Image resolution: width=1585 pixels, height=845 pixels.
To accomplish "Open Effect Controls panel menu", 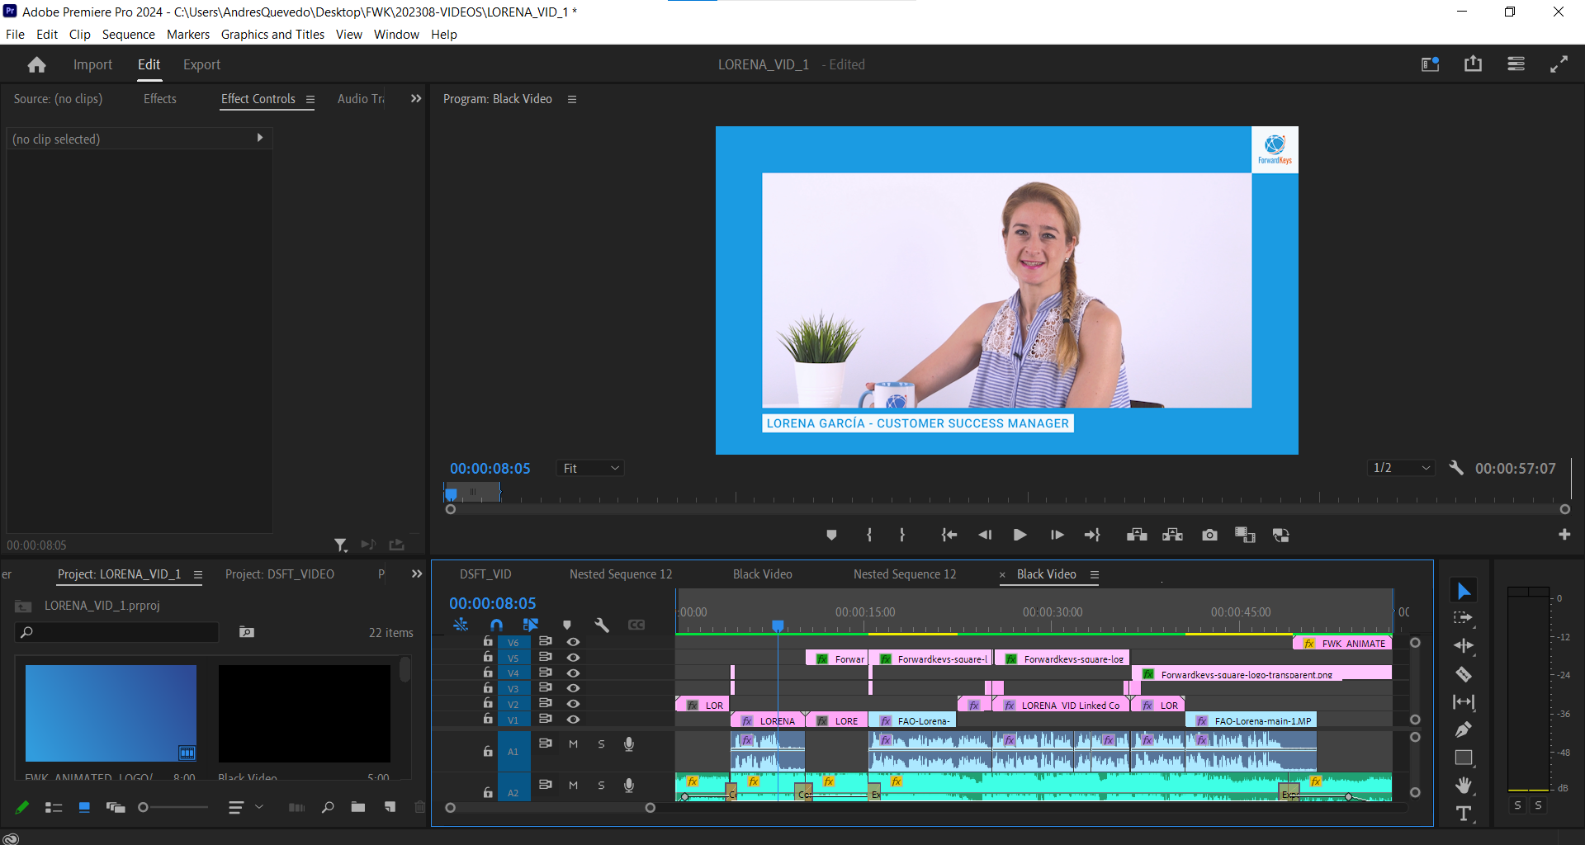I will 310,99.
